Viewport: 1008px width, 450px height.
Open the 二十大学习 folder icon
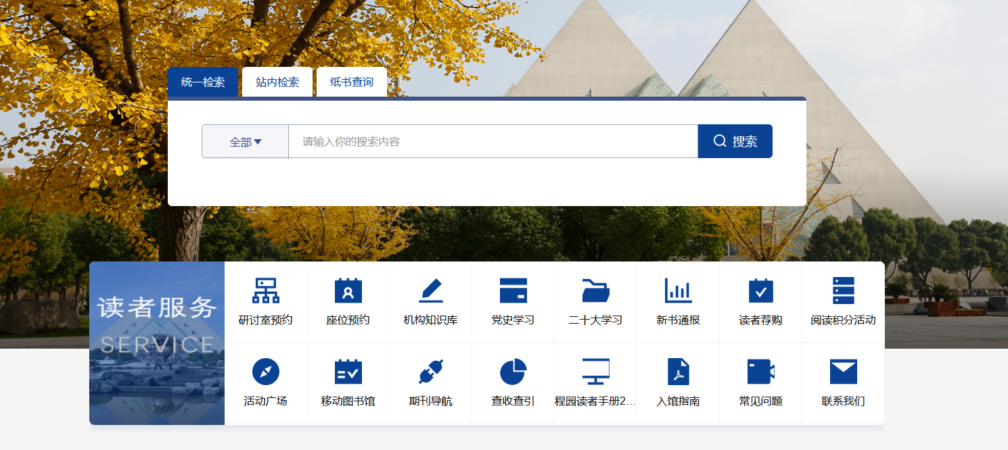(596, 291)
